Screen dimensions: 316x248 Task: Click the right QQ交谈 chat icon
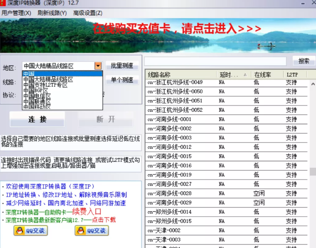tap(91, 231)
